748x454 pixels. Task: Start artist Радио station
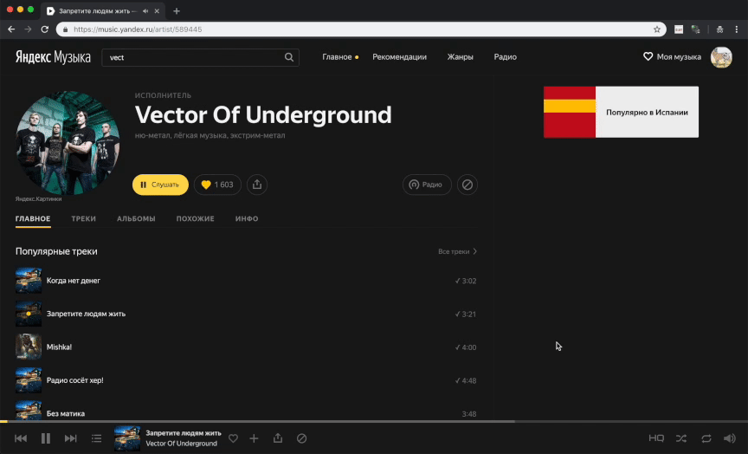tap(427, 185)
